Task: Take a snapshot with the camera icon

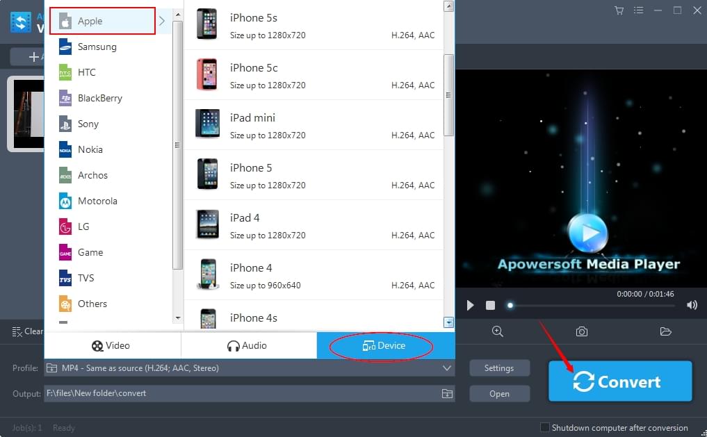Action: coord(582,331)
